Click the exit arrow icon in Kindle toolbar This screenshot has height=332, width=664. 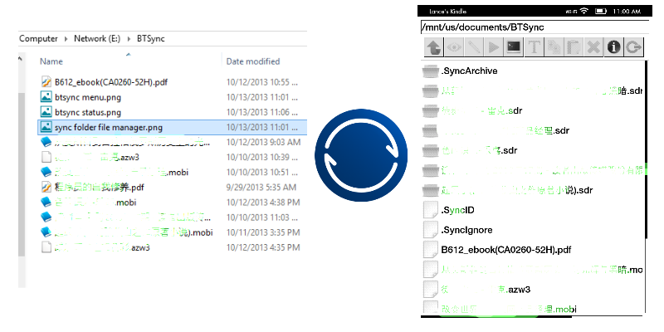(633, 47)
